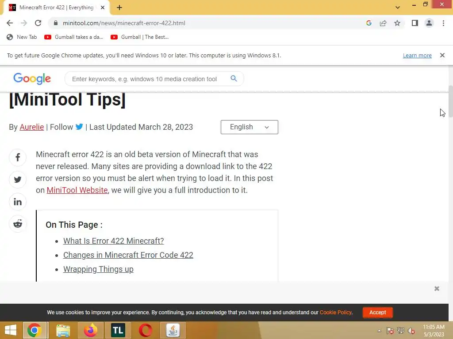Launch Firefox from taskbar
This screenshot has width=453, height=339.
pos(90,330)
